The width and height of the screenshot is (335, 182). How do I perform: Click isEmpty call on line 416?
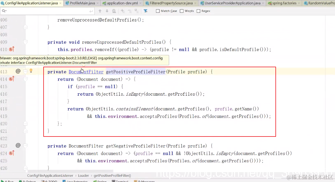point(135,94)
